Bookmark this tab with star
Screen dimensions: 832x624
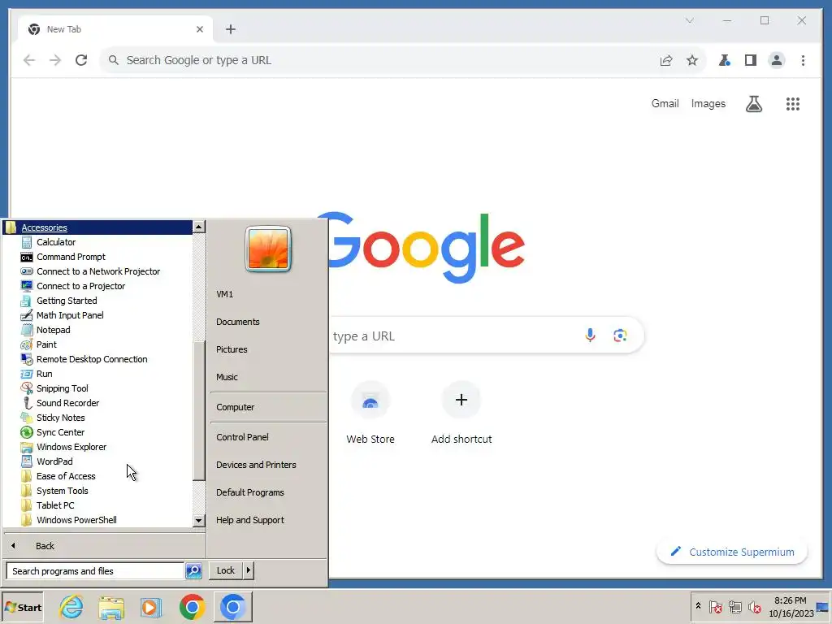(692, 60)
